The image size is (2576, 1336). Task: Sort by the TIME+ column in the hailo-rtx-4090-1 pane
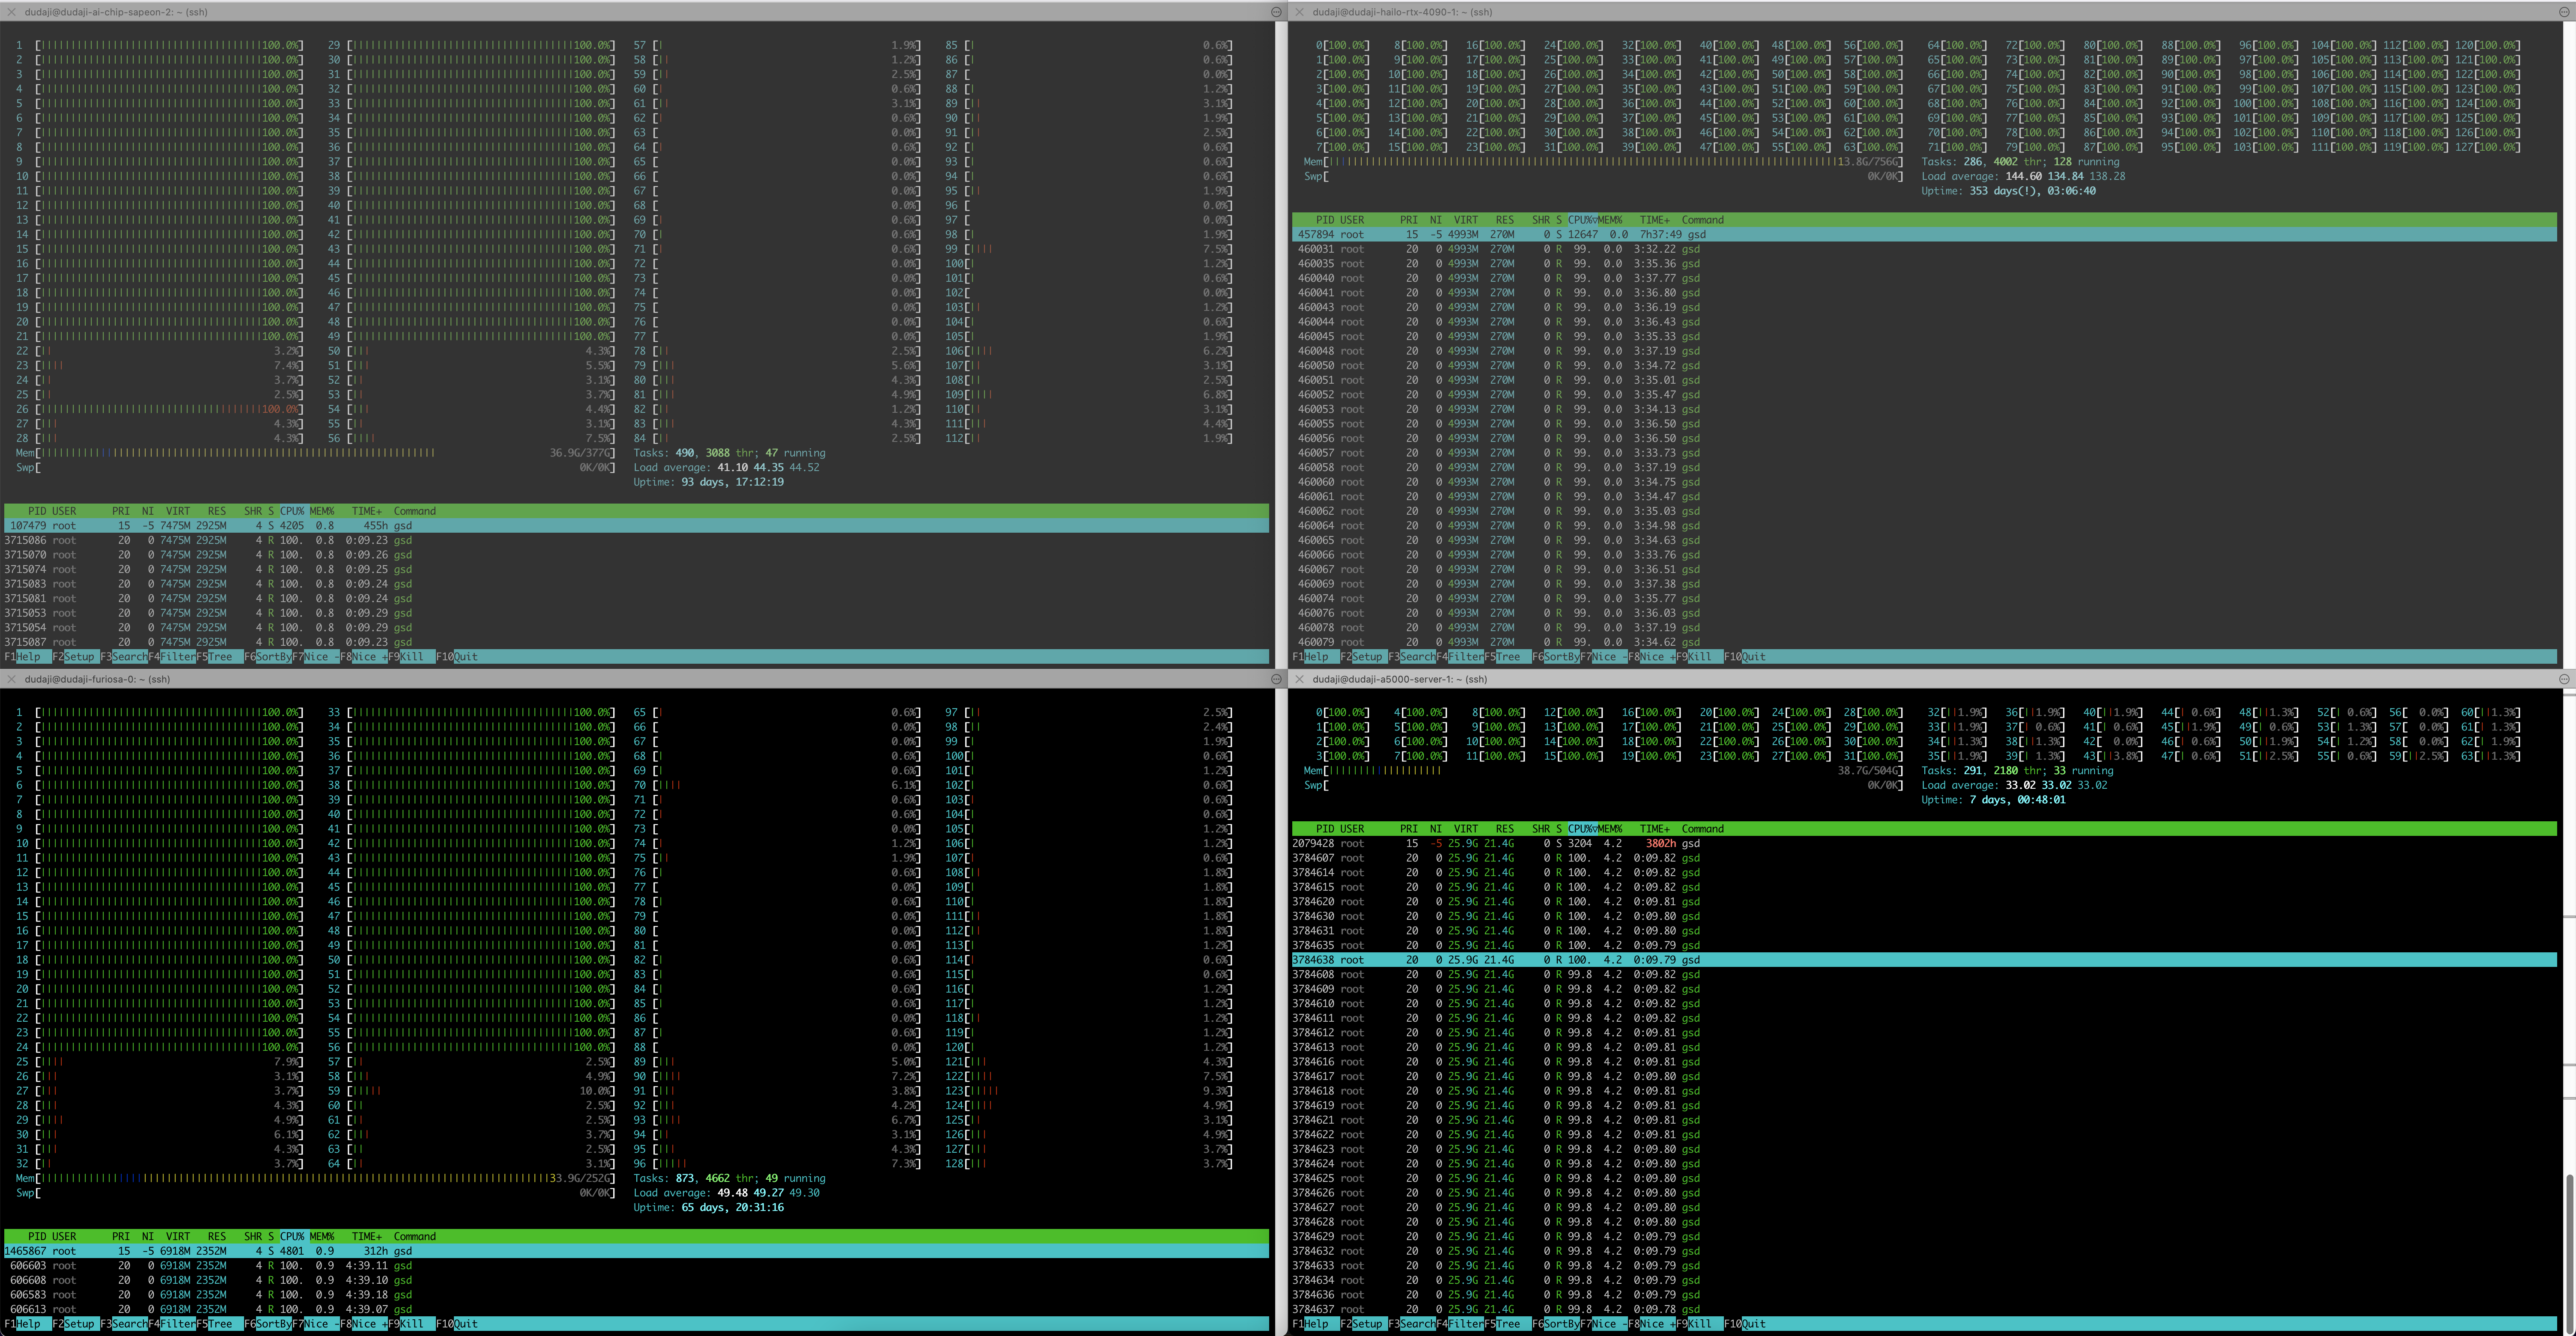pyautogui.click(x=1654, y=220)
